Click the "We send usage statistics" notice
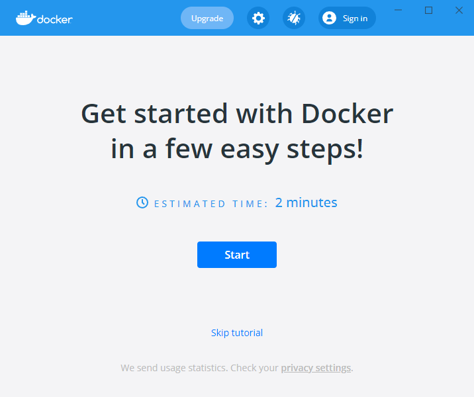The height and width of the screenshot is (397, 474). pos(237,368)
